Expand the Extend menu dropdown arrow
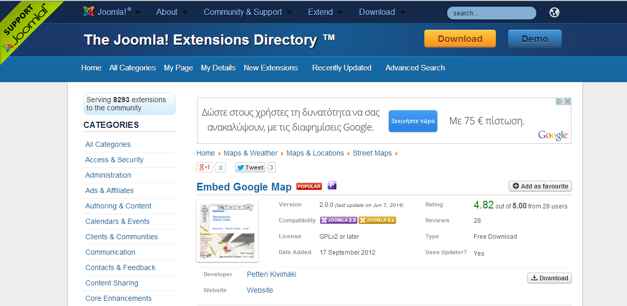This screenshot has height=306, width=627. click(x=340, y=12)
